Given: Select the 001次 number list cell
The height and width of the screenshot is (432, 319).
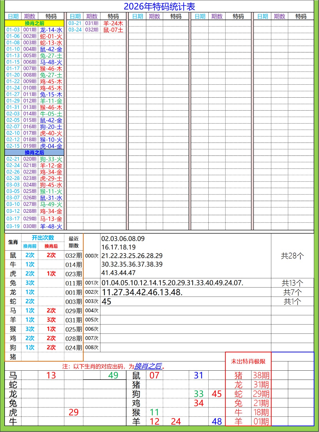Looking at the screenshot, I should tap(172, 283).
